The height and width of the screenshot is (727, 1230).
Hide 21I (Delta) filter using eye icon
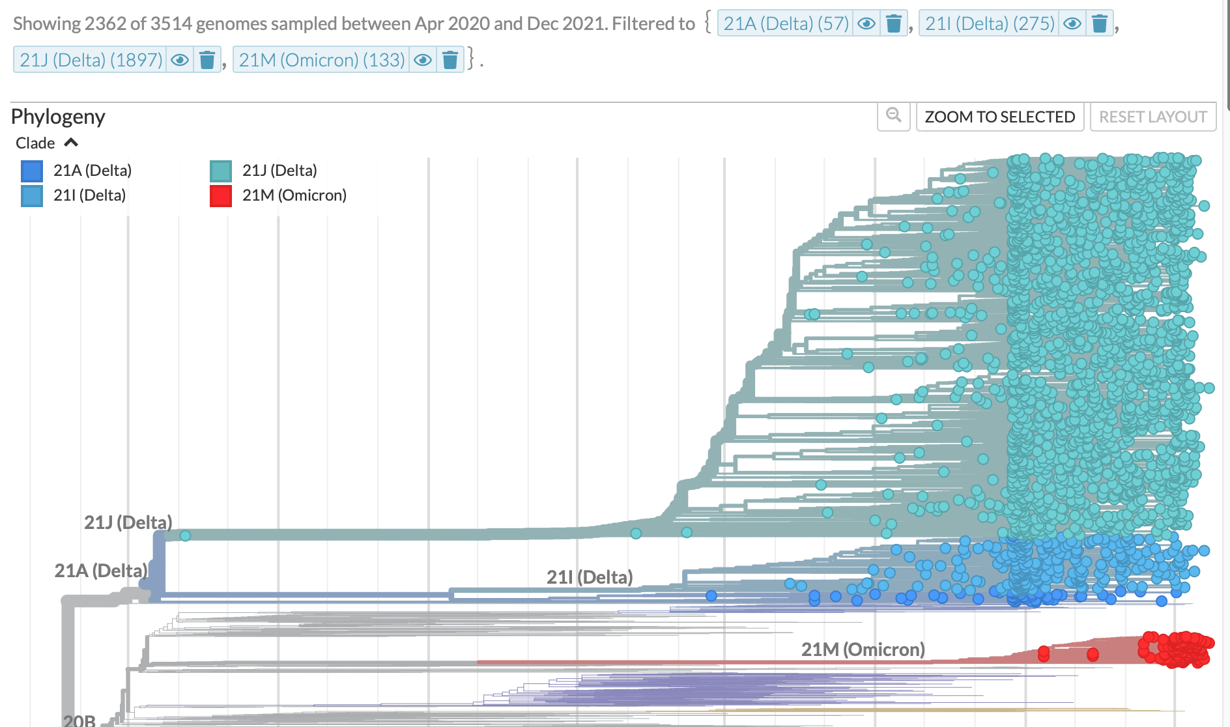click(1072, 24)
